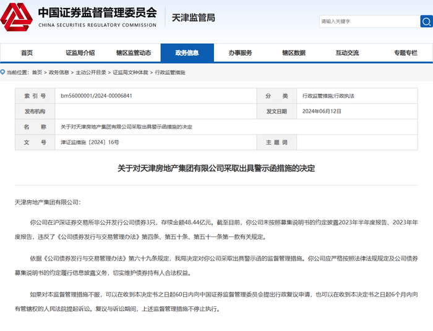Click the English CHINA SECURITIES REGULATORY COMMISSION text
This screenshot has height=331, width=433.
[x=98, y=25]
